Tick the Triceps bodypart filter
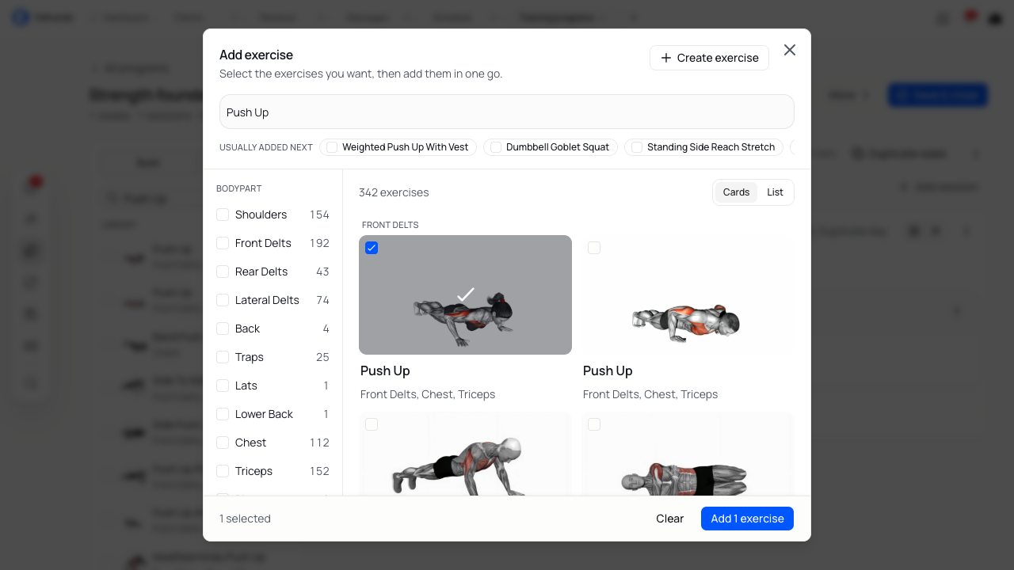Viewport: 1014px width, 570px height. click(223, 471)
